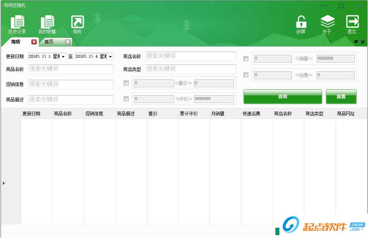Maximize the 淘货挖掘机 window
The width and height of the screenshot is (368, 238).
(341, 6)
